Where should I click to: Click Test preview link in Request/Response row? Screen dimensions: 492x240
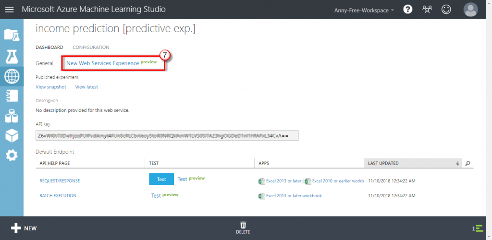(x=191, y=179)
